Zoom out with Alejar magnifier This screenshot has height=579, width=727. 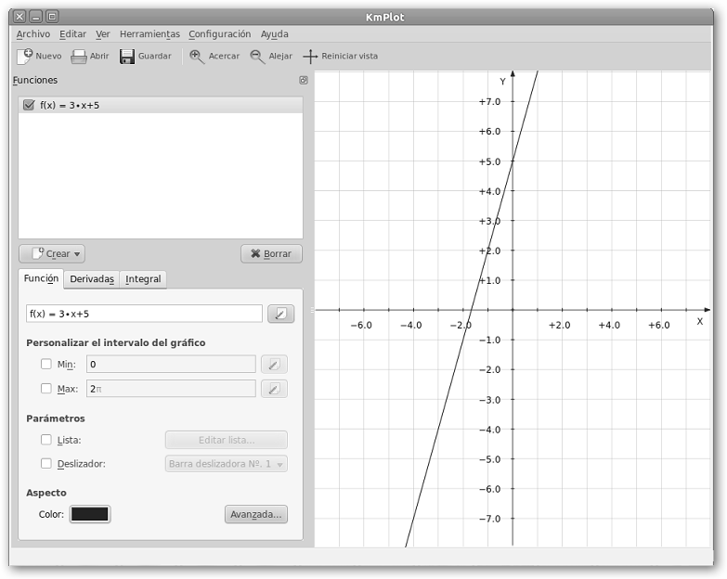(x=257, y=56)
